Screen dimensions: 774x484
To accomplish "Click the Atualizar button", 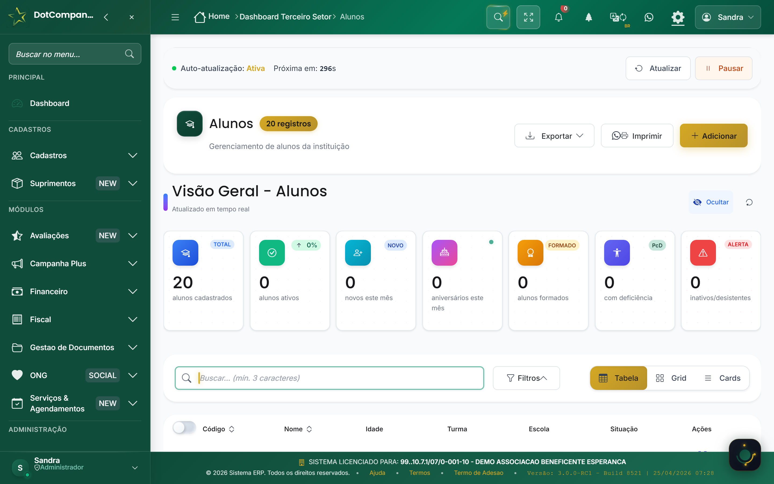I will 658,68.
